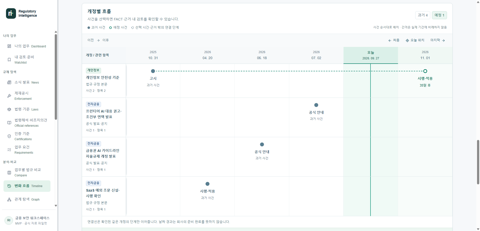
Task: Open the Requirements menu item
Action: click(x=27, y=150)
